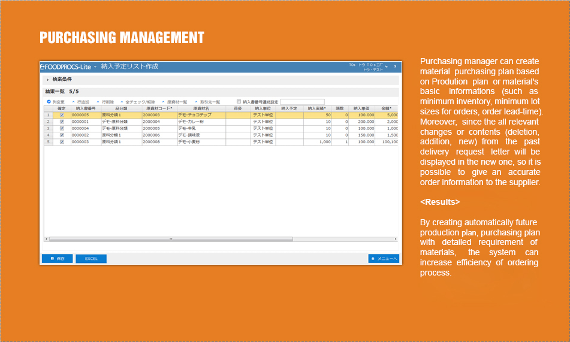
Task: Enable 納入書番号連続設定 checkbox
Action: coord(239,102)
